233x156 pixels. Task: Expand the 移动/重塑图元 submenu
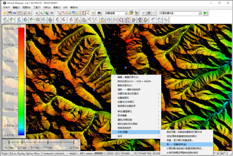[136, 111]
